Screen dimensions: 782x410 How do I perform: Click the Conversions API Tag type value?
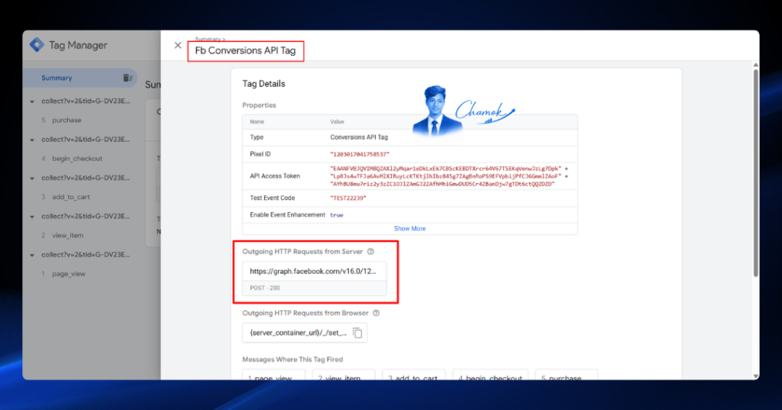[359, 137]
